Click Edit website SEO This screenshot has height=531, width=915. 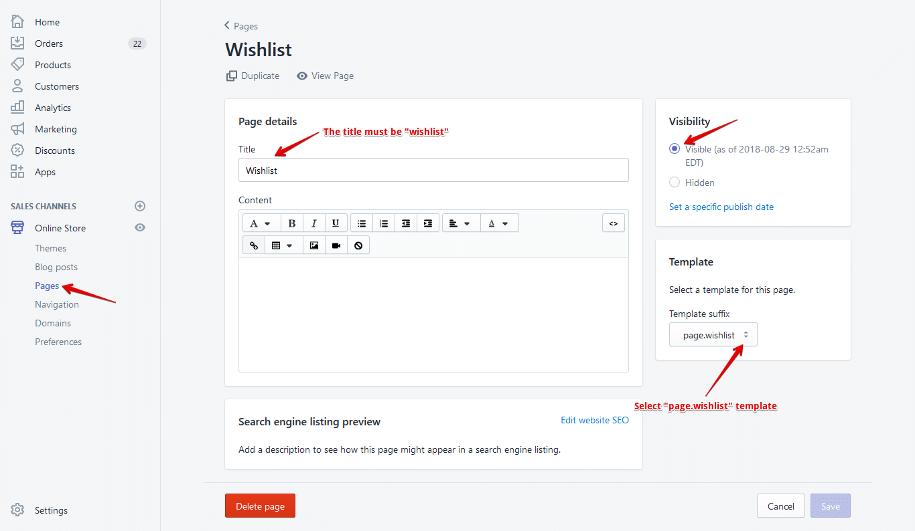click(x=594, y=419)
